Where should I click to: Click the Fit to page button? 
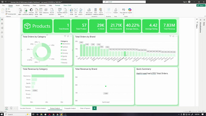tap(203, 111)
